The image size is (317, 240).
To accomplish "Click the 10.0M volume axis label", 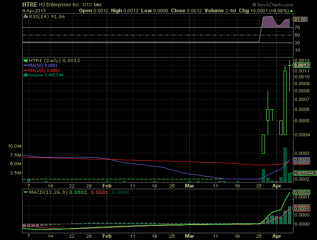I will 14,146.
